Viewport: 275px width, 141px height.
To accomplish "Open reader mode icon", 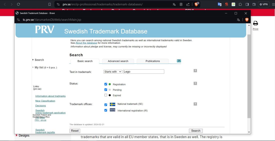I will point(181,4).
